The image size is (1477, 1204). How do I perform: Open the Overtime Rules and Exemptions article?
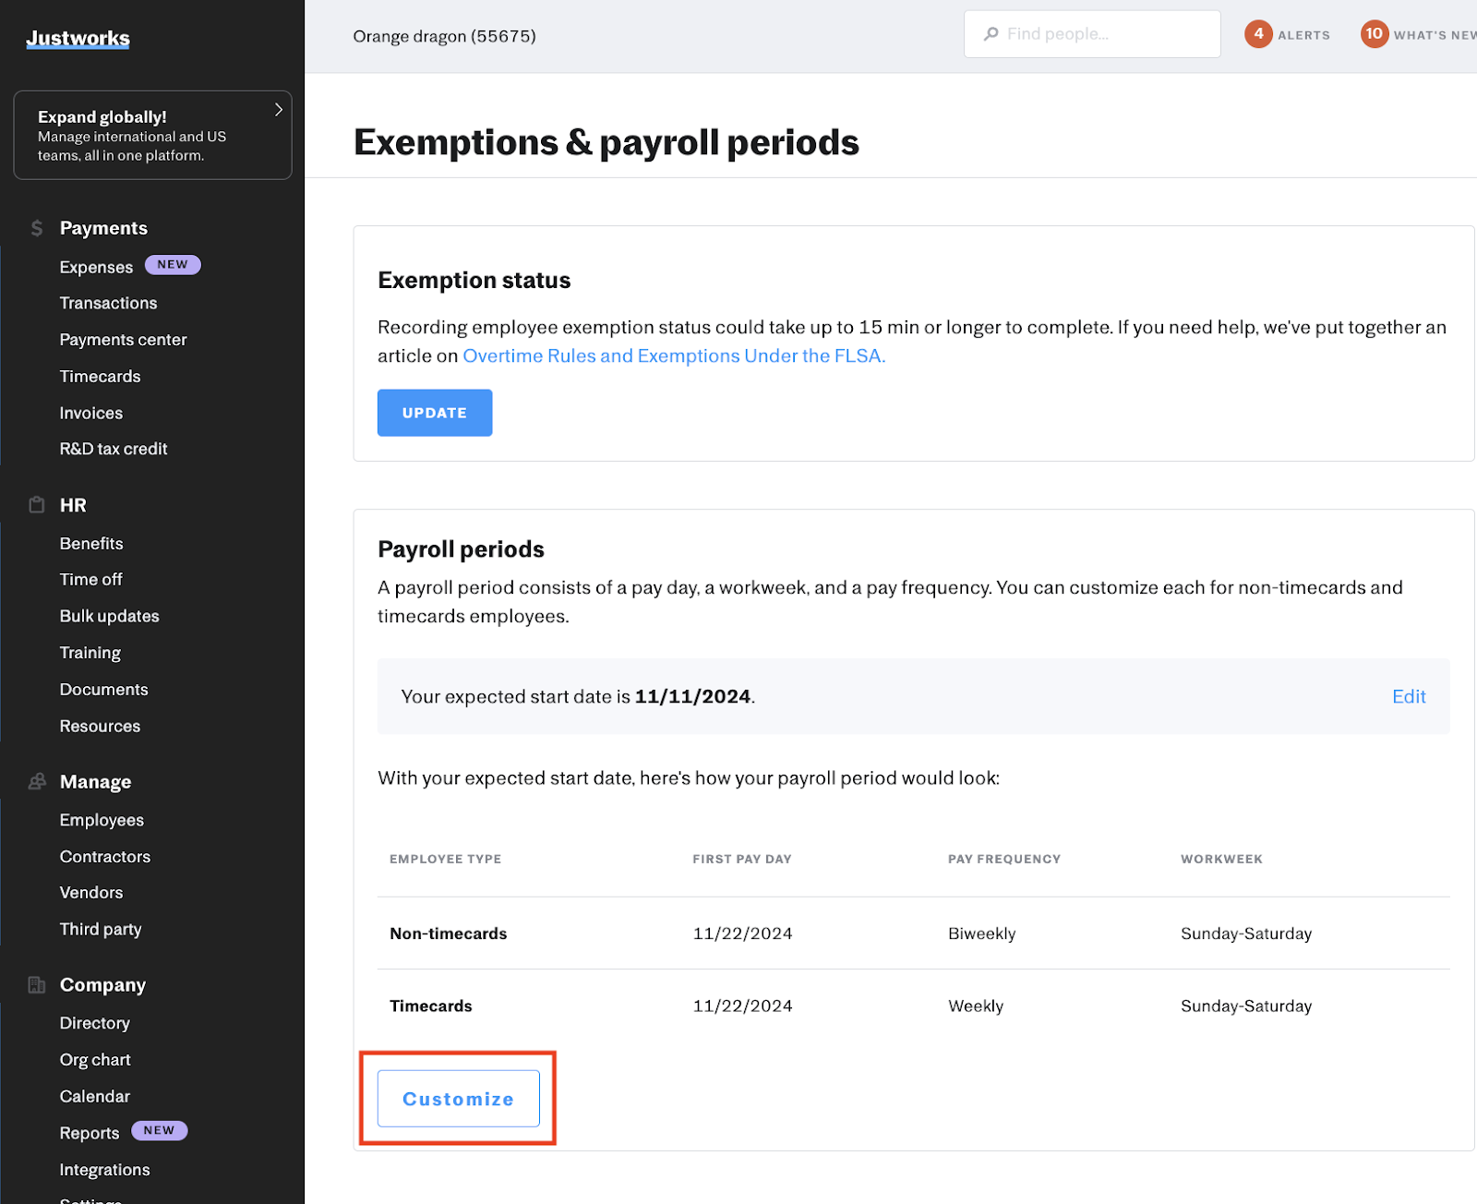(673, 355)
